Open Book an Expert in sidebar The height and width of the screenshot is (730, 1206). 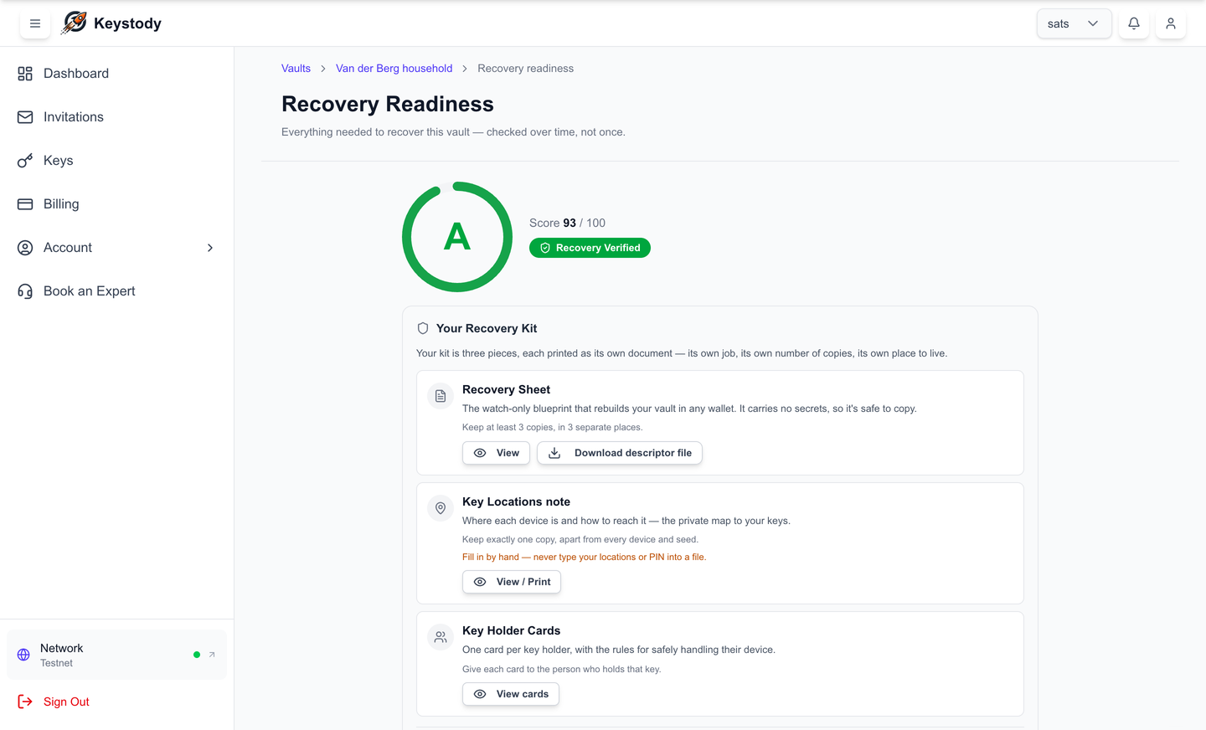(117, 291)
